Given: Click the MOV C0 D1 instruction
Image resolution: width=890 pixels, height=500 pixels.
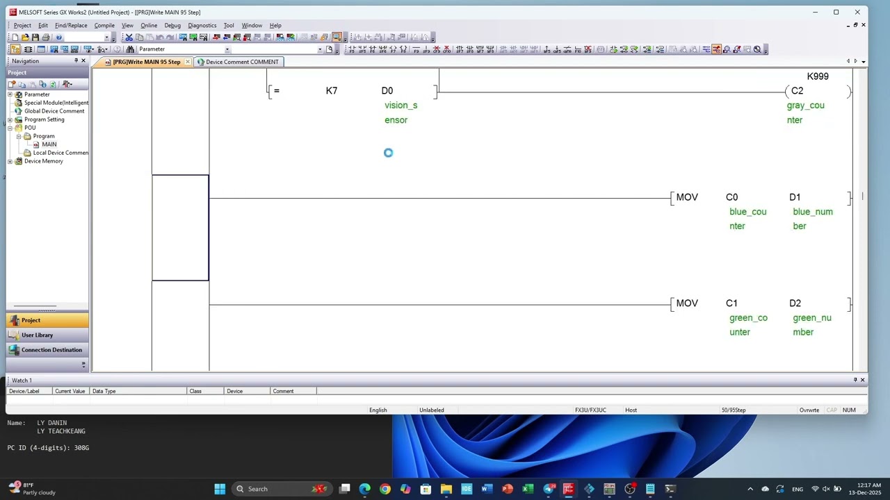Looking at the screenshot, I should (761, 197).
